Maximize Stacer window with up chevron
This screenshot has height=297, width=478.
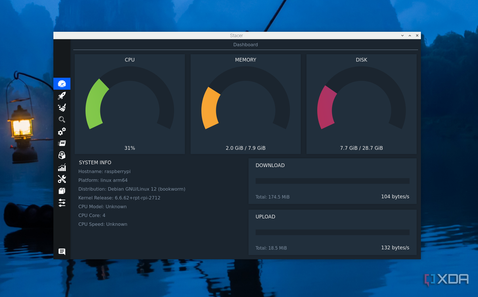coord(410,35)
